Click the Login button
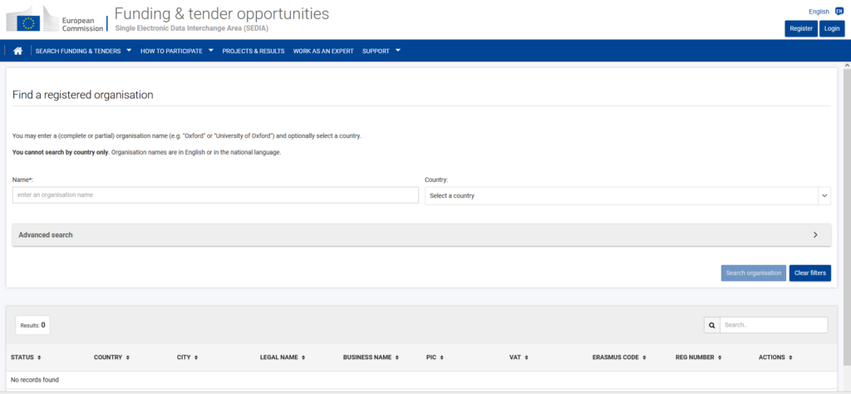The width and height of the screenshot is (851, 394). [x=831, y=28]
